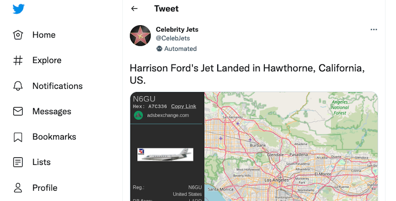This screenshot has width=396, height=201.
Task: Select Notifications in the sidebar
Action: [x=57, y=86]
